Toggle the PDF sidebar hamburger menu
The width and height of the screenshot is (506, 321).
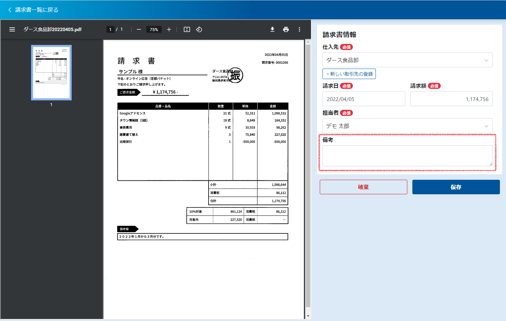coord(12,29)
